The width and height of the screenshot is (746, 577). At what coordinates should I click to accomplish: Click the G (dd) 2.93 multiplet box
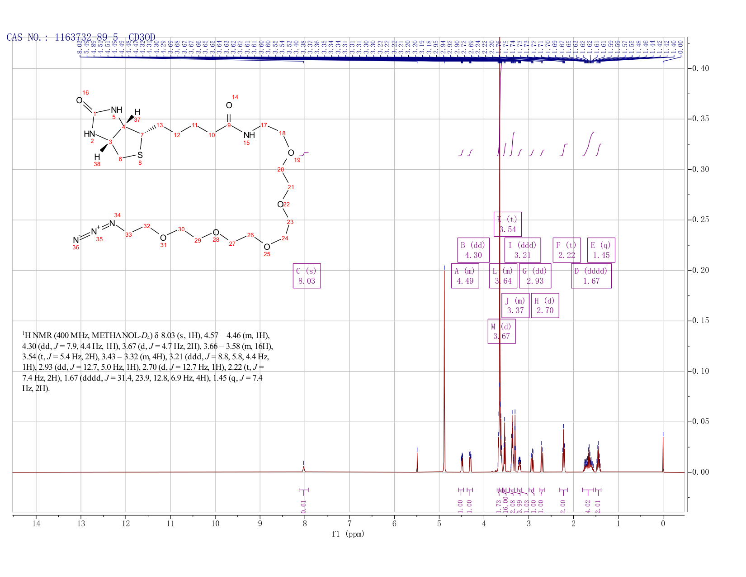[535, 276]
